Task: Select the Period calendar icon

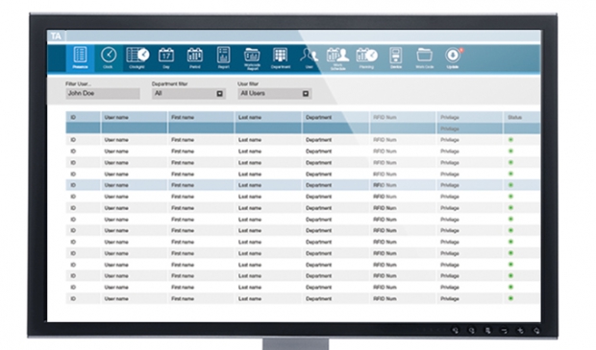Action: pos(194,58)
